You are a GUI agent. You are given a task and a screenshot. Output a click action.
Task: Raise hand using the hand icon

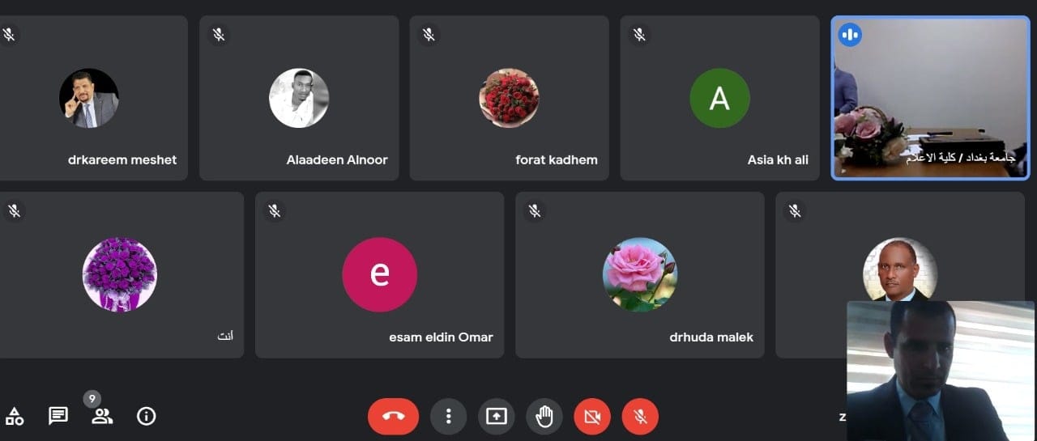544,417
